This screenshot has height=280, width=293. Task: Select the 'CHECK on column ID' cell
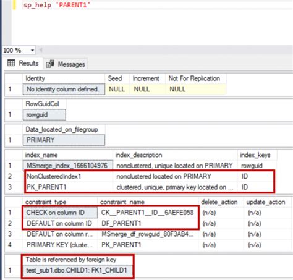click(60, 213)
